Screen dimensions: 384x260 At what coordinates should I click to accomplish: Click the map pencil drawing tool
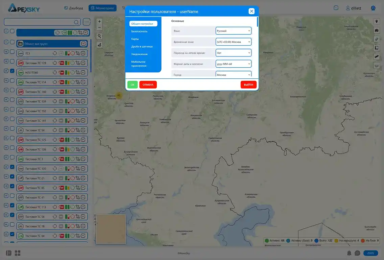point(377,39)
